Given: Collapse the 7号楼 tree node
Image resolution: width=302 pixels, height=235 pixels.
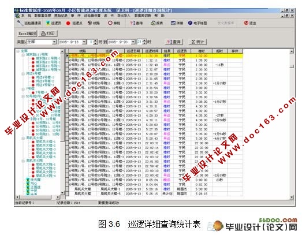Looking at the screenshot, I should pos(23,89).
